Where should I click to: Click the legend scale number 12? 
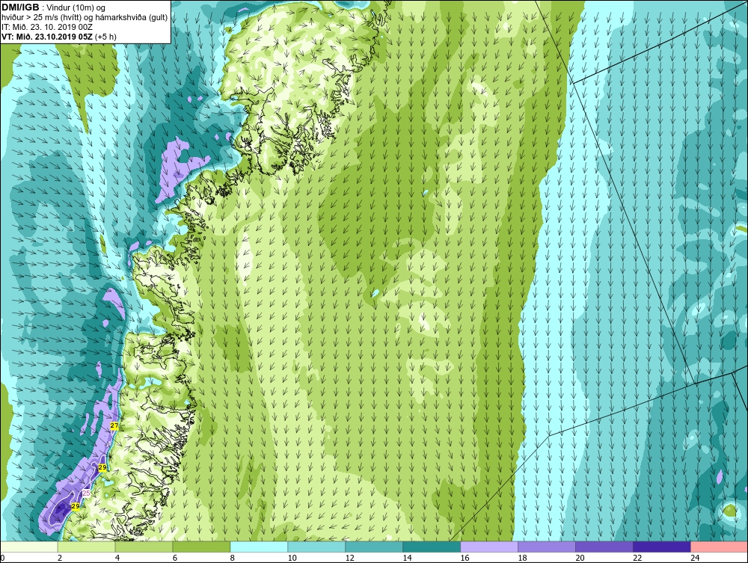349,558
